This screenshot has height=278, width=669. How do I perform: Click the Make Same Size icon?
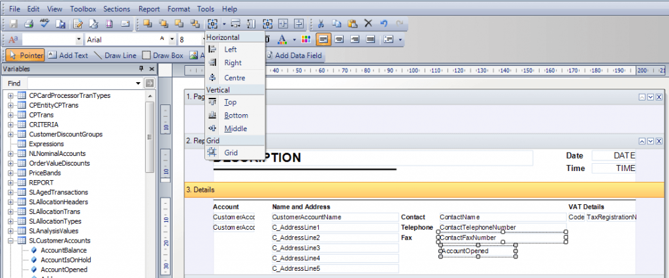point(267,23)
